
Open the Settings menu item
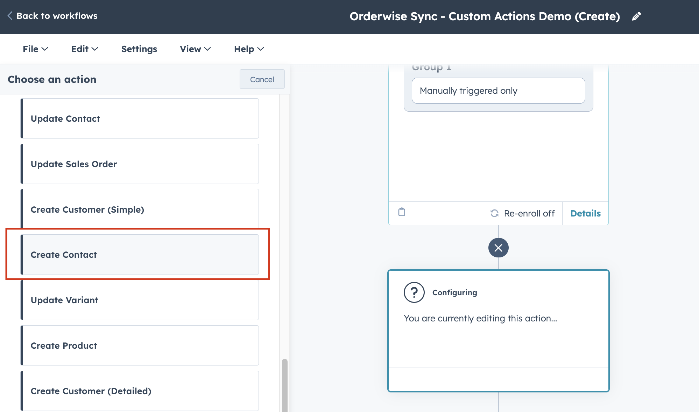[x=139, y=49]
